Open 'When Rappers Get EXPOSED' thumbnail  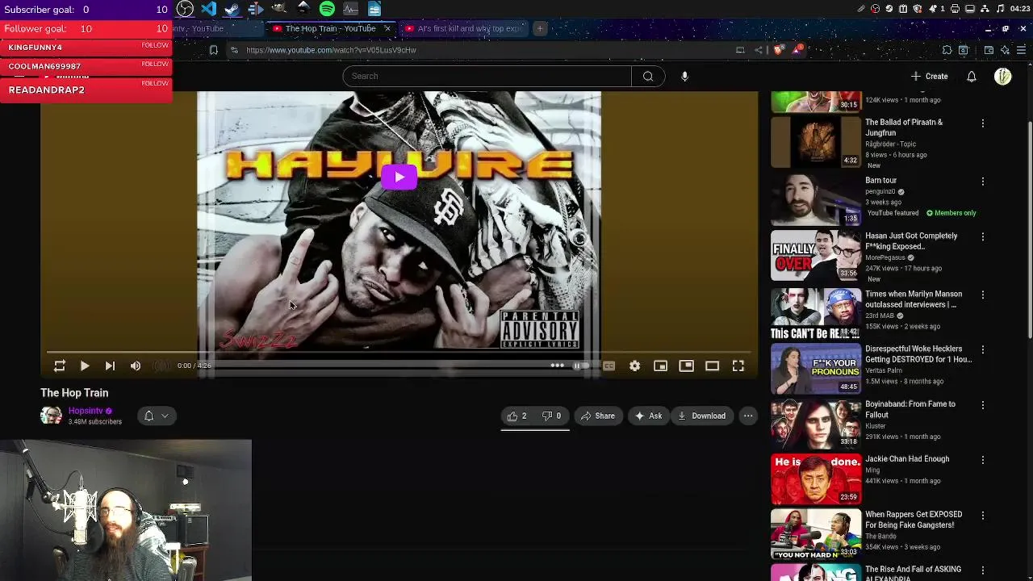(816, 533)
